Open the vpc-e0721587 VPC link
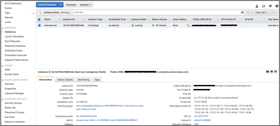280x126 pixels. (x=201, y=116)
